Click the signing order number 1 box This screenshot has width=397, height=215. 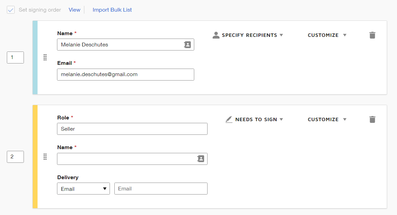[15, 57]
